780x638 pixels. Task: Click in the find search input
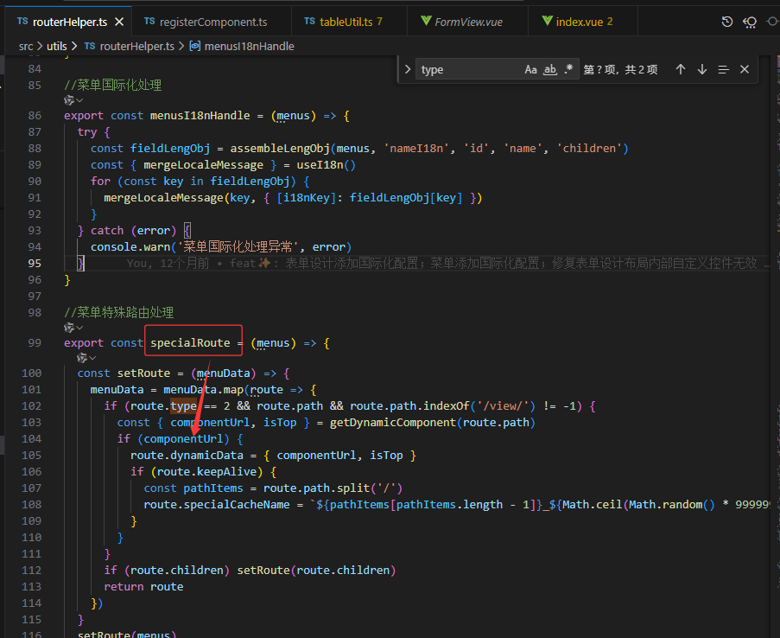[x=466, y=69]
